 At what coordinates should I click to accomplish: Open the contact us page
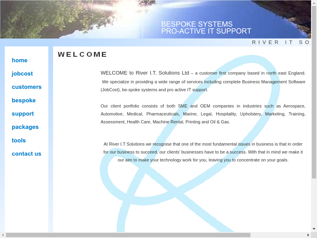coord(27,154)
